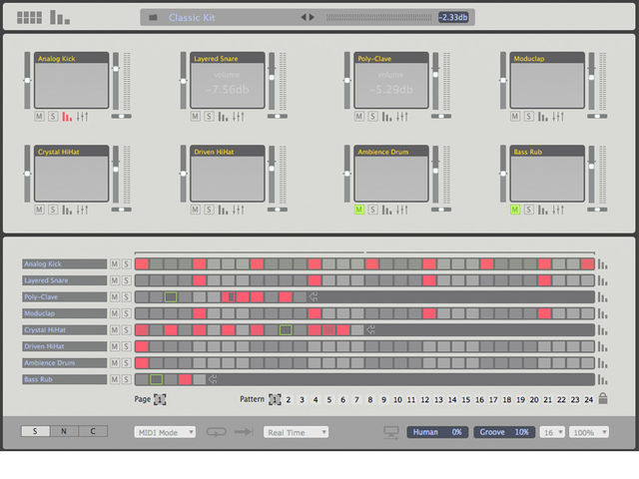639x479 pixels.
Task: Open Layered Snare pad velocity bars icon
Action: 223,117
